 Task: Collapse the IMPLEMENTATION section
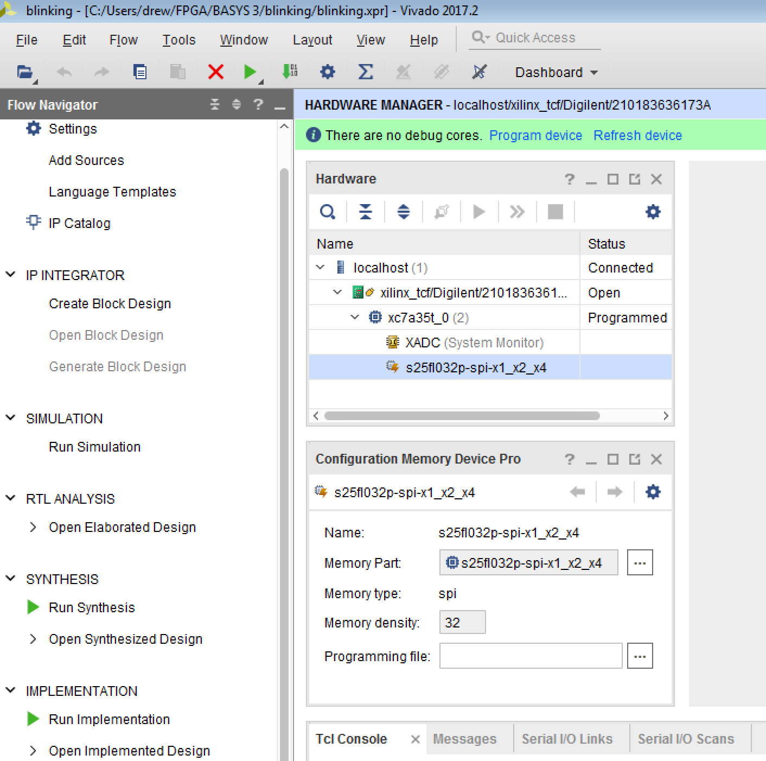(10, 690)
